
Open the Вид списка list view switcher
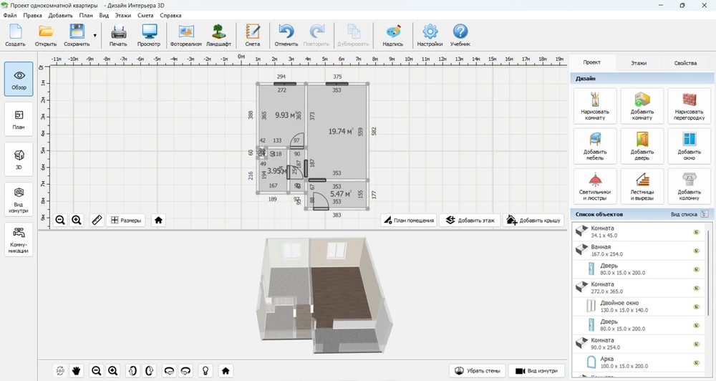pos(705,214)
